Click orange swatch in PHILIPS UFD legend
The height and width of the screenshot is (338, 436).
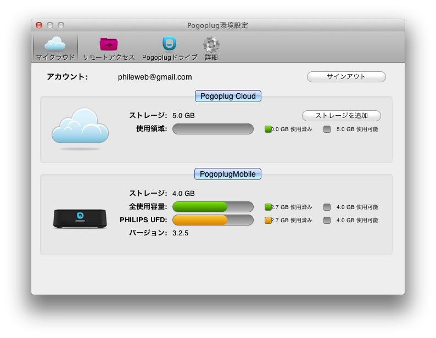(268, 221)
